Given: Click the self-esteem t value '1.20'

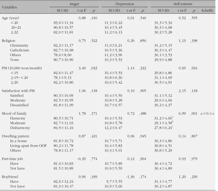Looking at the screenshot, I should [x=182, y=177].
